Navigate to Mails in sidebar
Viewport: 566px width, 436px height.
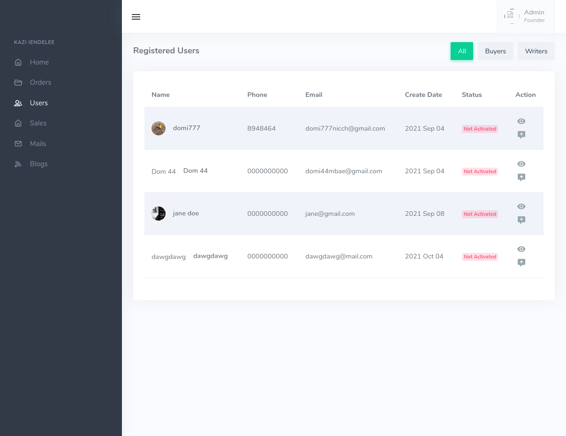(x=38, y=144)
